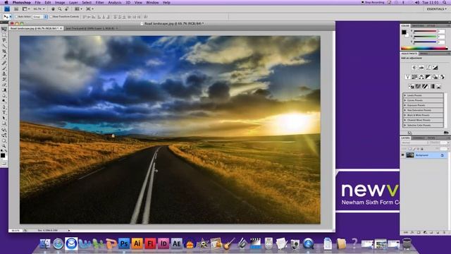Open the Filter menu
The image size is (451, 254).
coord(99,3)
